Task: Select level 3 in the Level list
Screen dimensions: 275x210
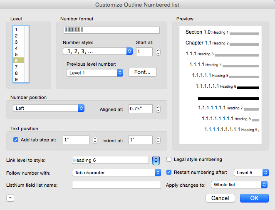Action: pyautogui.click(x=19, y=42)
